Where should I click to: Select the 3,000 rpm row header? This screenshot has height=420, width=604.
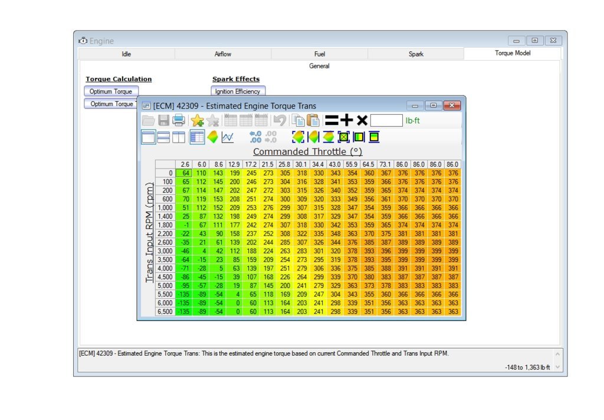[165, 251]
